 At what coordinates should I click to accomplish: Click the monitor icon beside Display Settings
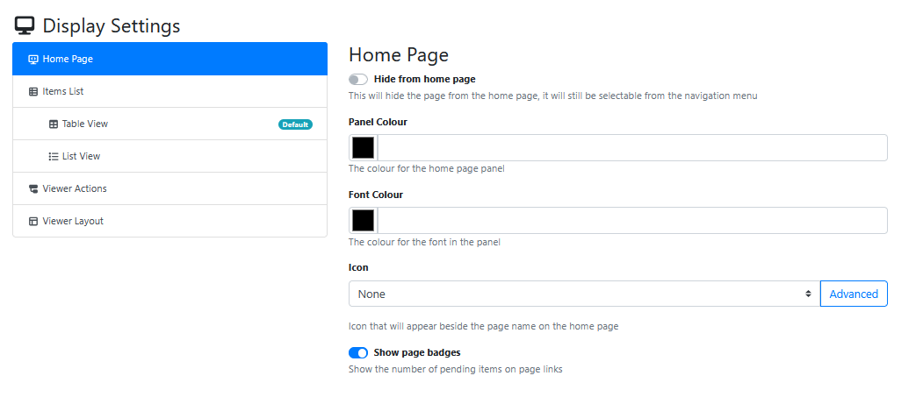tap(25, 25)
